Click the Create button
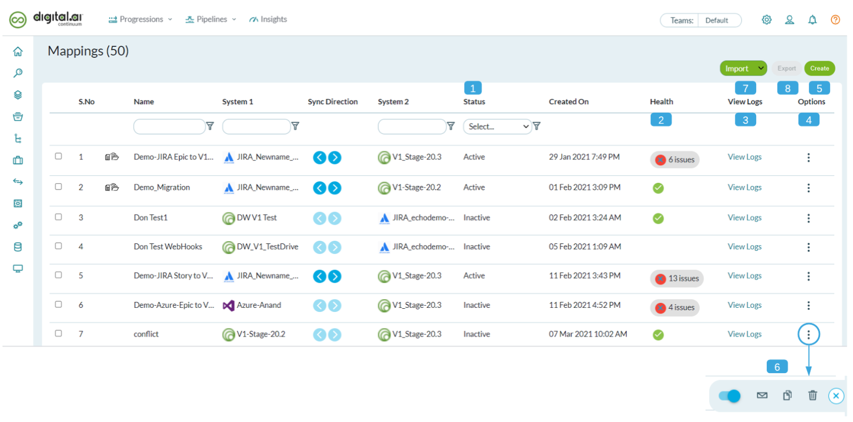 [x=819, y=68]
